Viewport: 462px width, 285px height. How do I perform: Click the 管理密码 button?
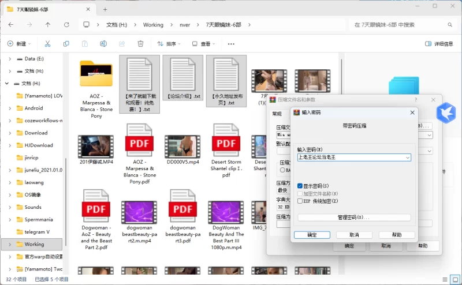pos(353,217)
